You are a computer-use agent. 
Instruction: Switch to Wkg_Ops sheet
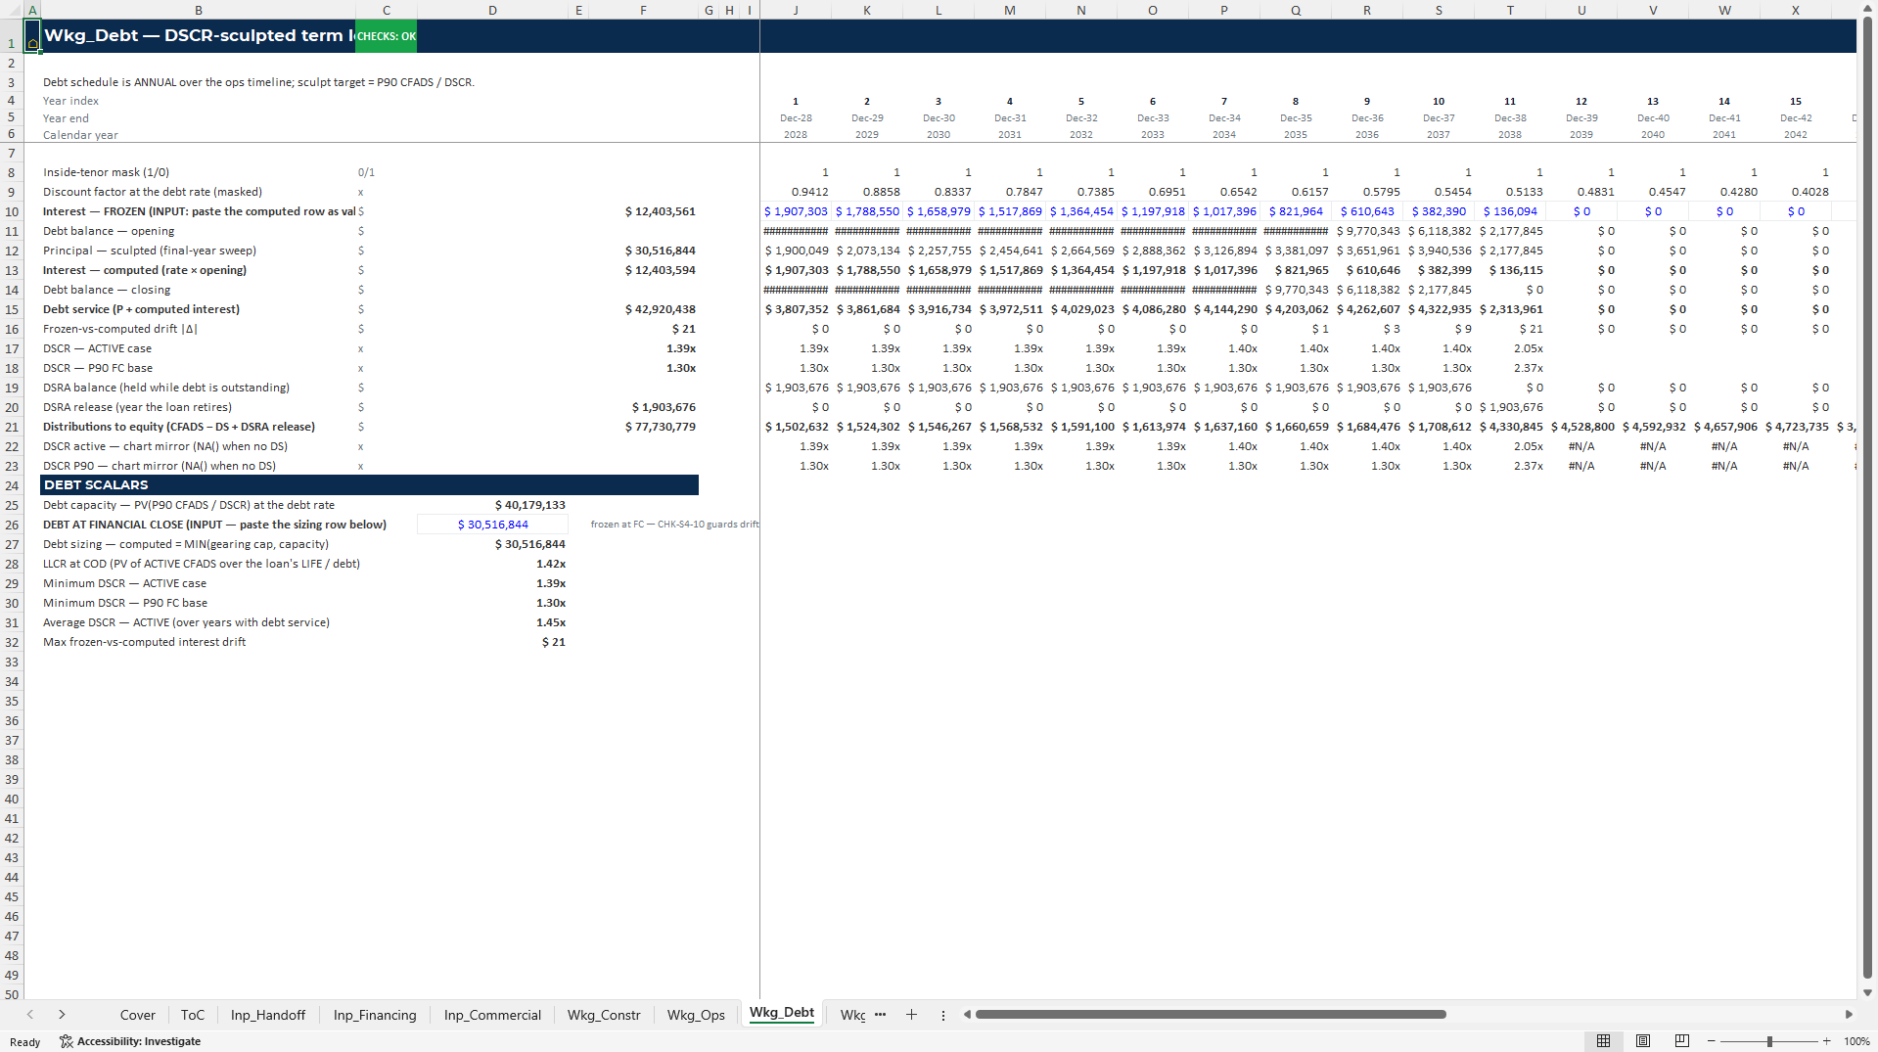pyautogui.click(x=696, y=1015)
